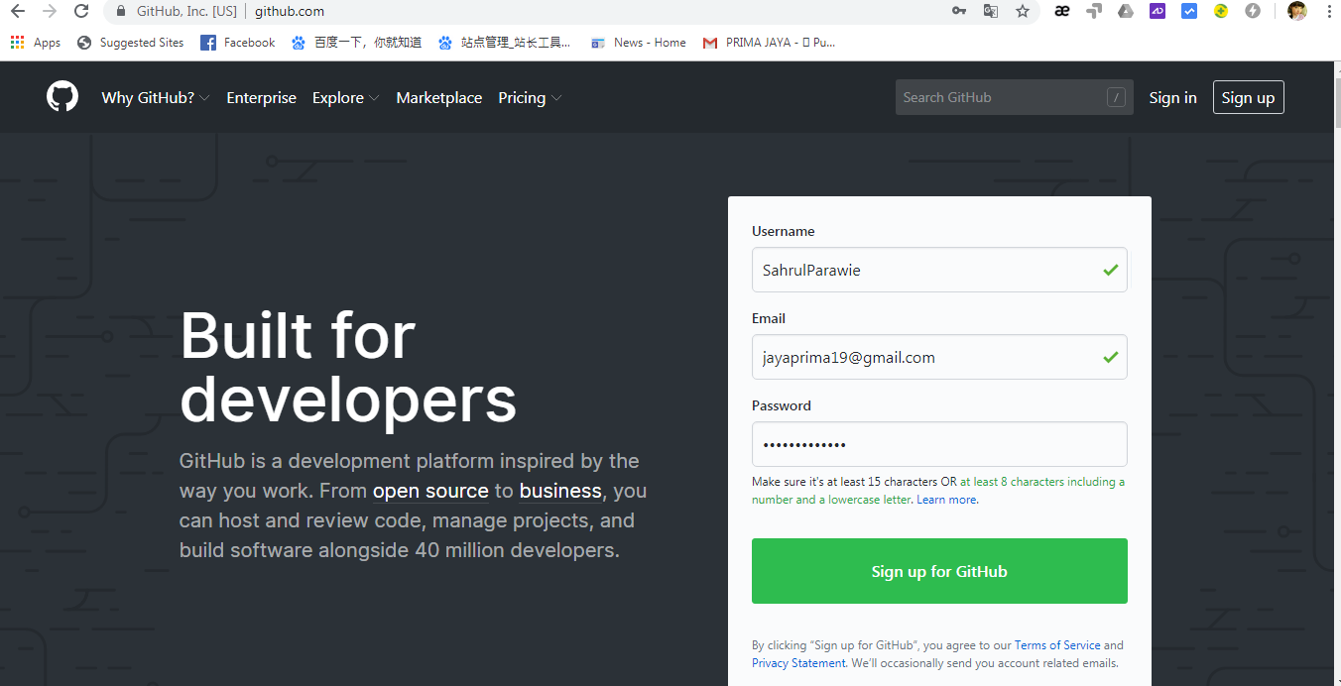Screen dimensions: 1341x686
Task: Open the Chrome three-dot menu
Action: point(1329,11)
